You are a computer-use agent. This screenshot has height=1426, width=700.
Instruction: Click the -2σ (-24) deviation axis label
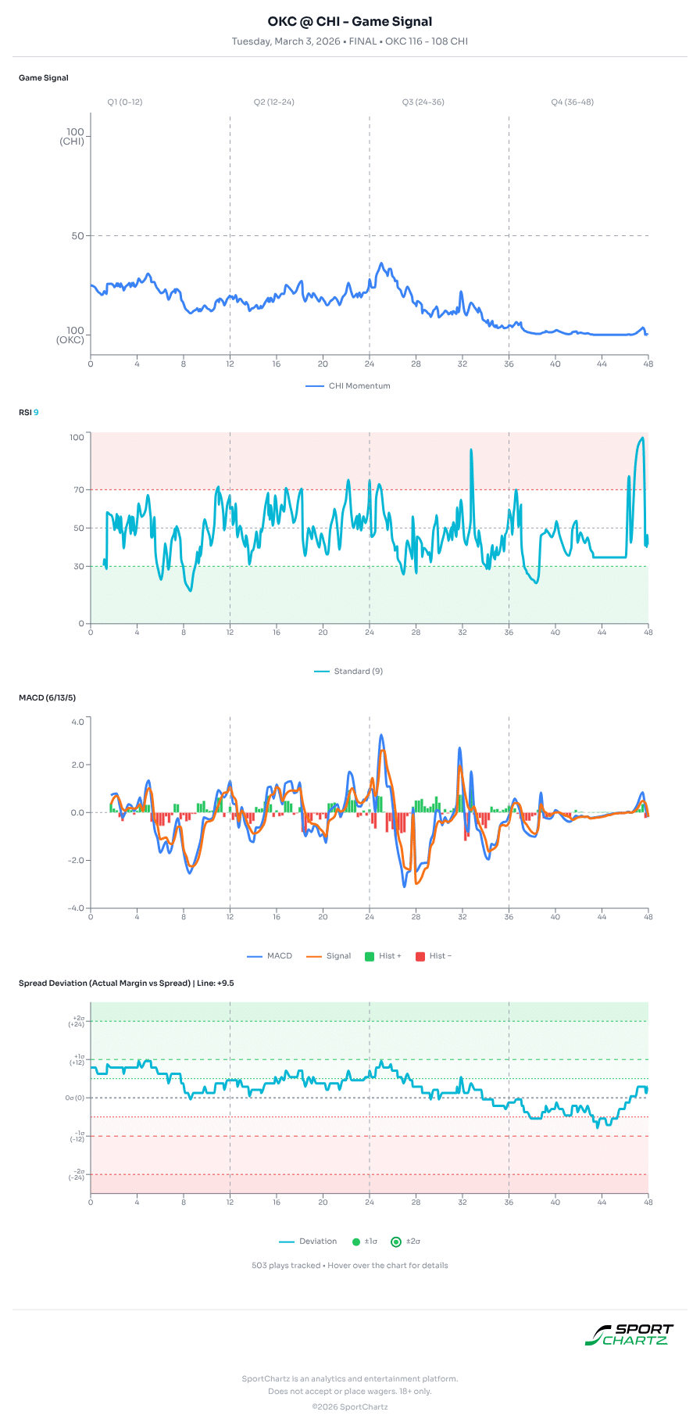click(77, 1174)
